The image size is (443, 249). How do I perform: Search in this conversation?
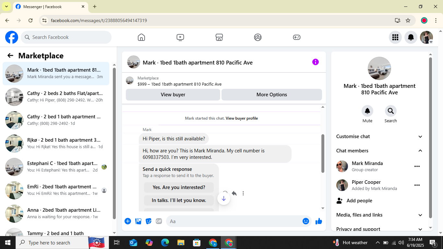coord(391,111)
